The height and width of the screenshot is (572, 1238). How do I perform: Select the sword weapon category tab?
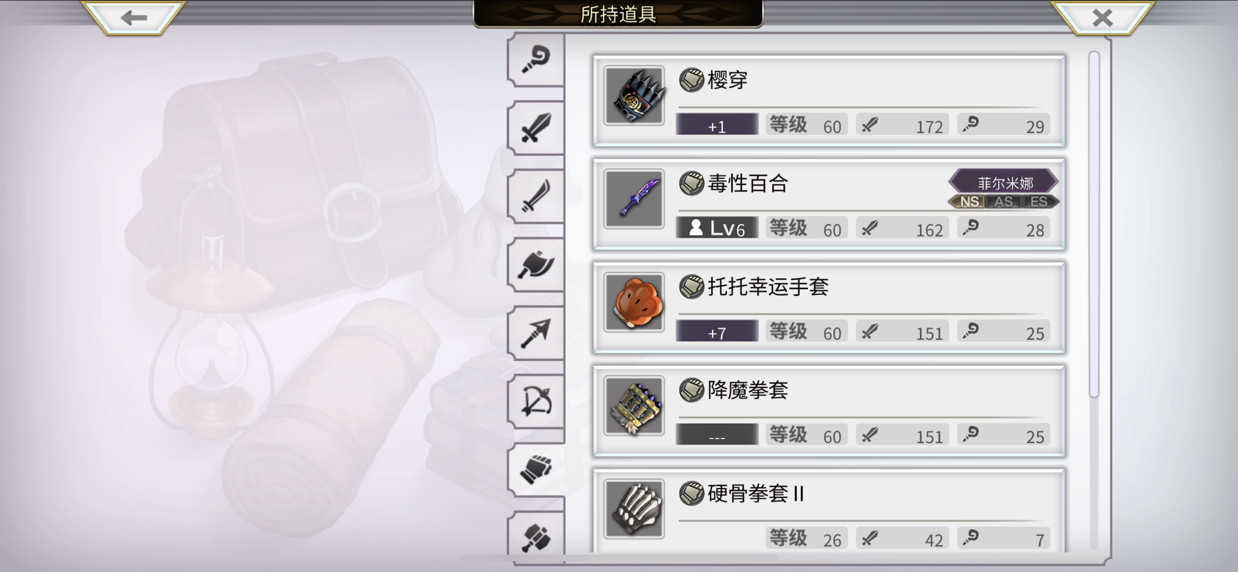[x=536, y=128]
